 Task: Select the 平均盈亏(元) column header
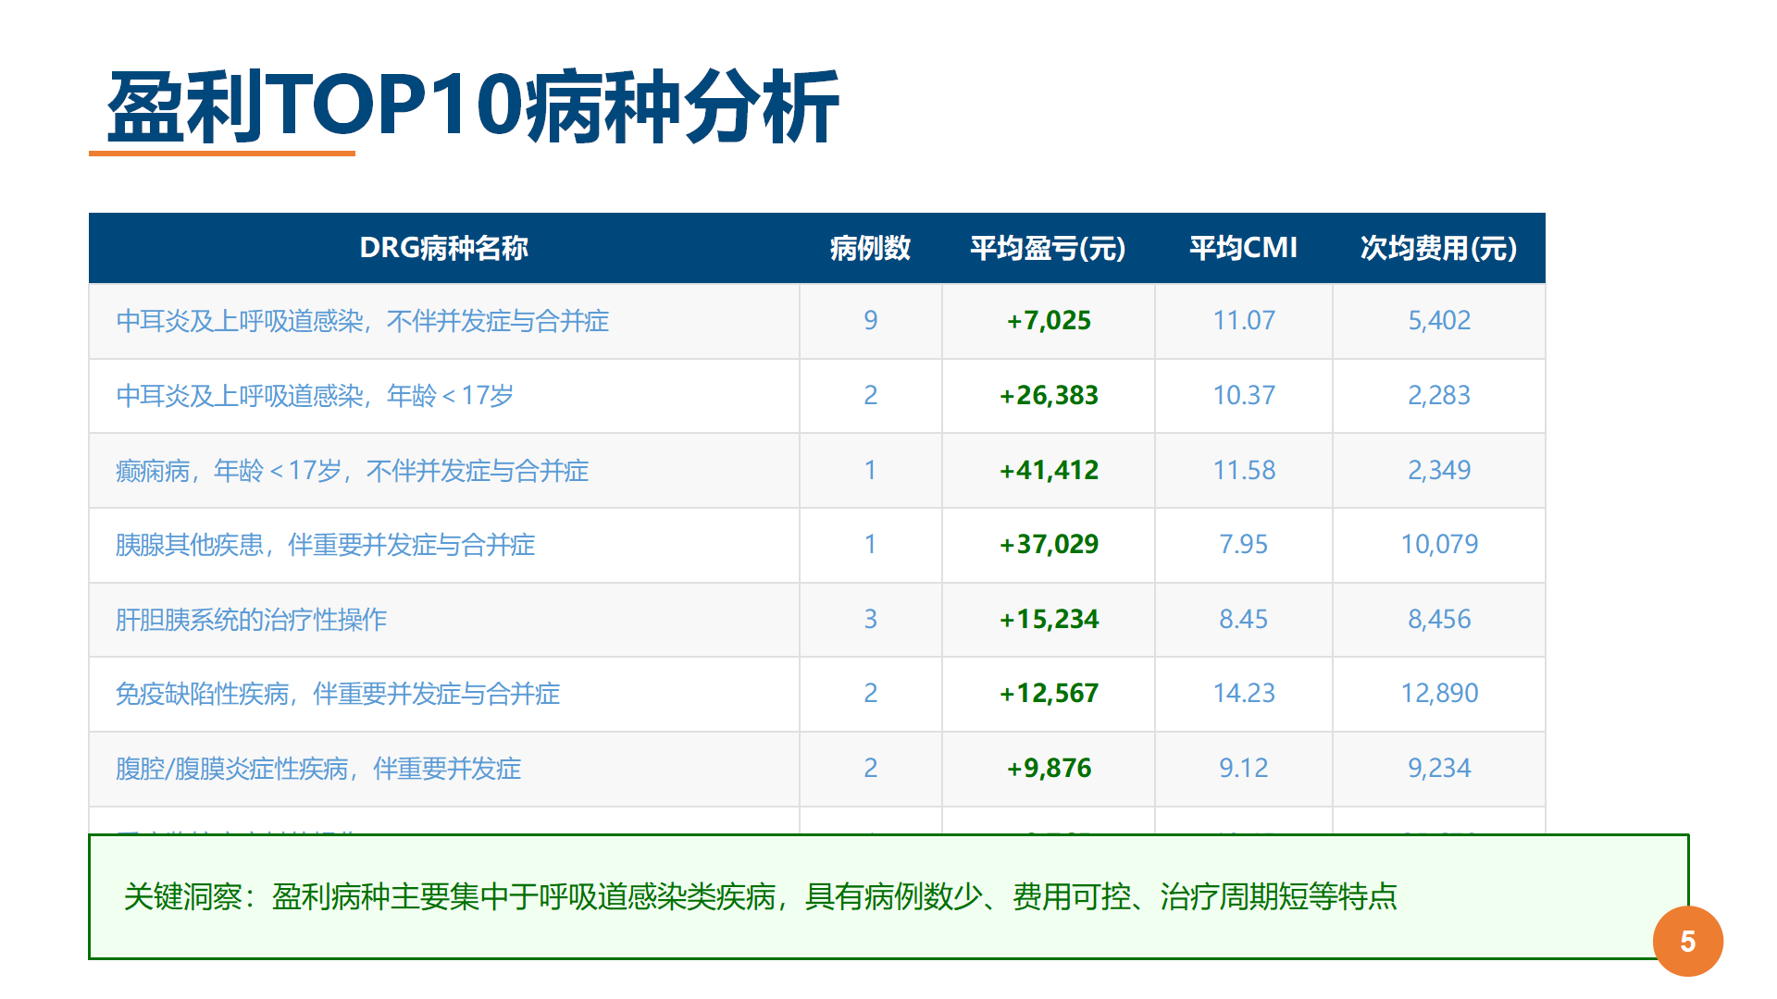pos(1048,248)
